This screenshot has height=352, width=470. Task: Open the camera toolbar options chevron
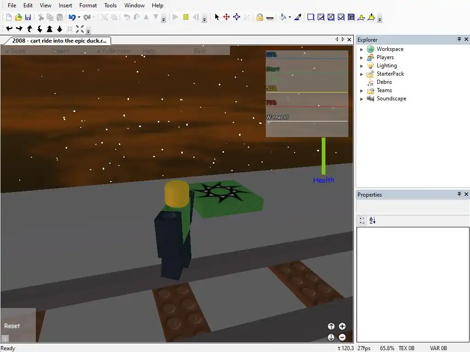88,31
